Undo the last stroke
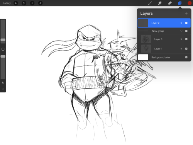The height and width of the screenshot is (145, 193). (3, 83)
